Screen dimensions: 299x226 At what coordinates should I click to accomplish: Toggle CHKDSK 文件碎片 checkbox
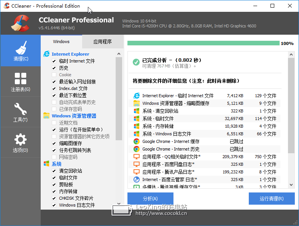(54, 198)
